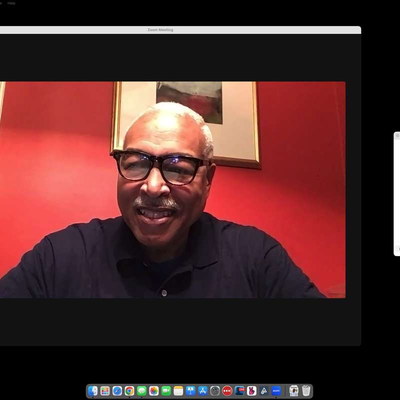Screen dimensions: 400x400
Task: Open the Messages app in dock
Action: tap(141, 391)
